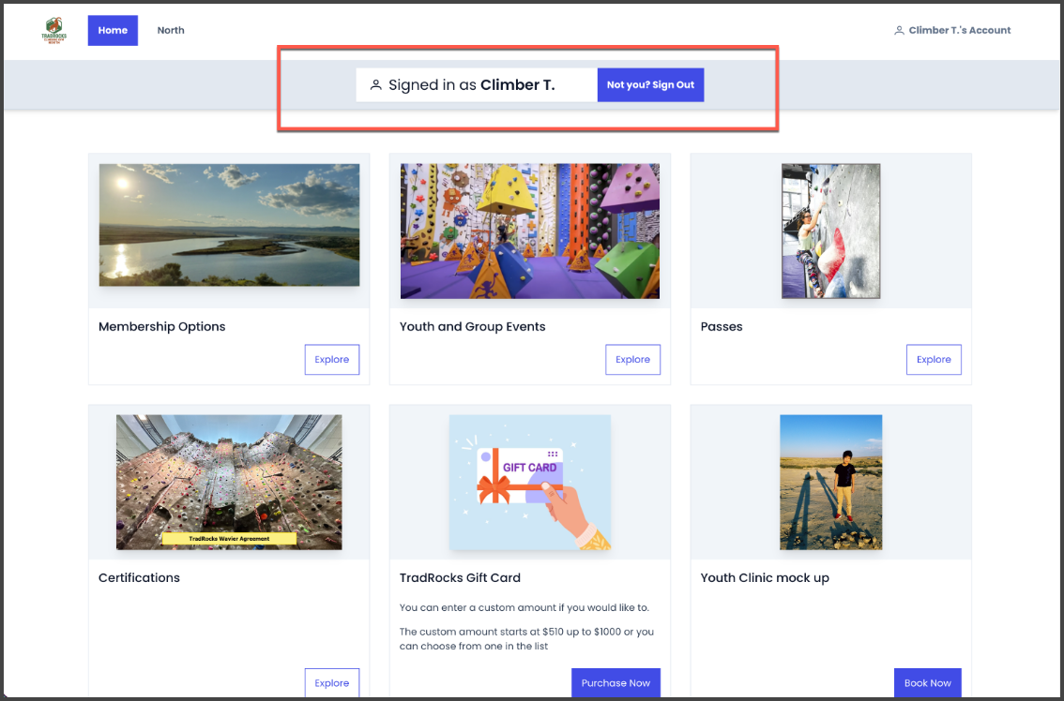Click the Youth and Group Events title

coord(472,327)
